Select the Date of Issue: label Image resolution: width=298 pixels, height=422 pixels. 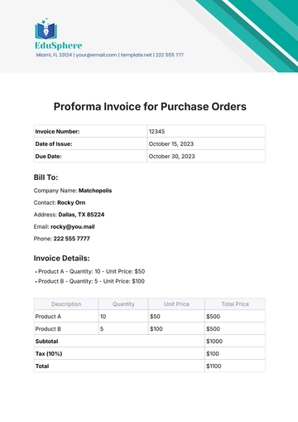(x=54, y=143)
